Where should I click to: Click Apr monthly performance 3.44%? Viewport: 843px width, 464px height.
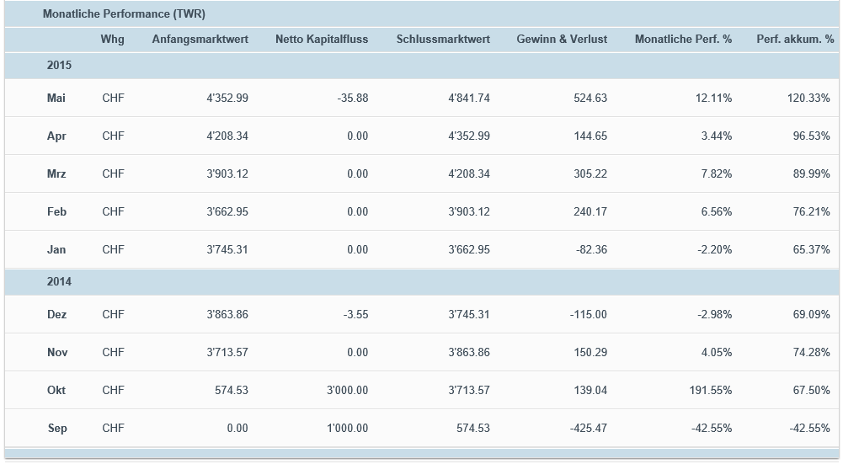pos(716,136)
